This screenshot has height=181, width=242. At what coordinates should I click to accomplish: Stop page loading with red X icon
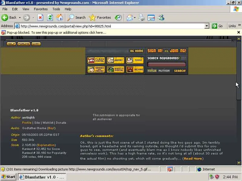pos(40,17)
